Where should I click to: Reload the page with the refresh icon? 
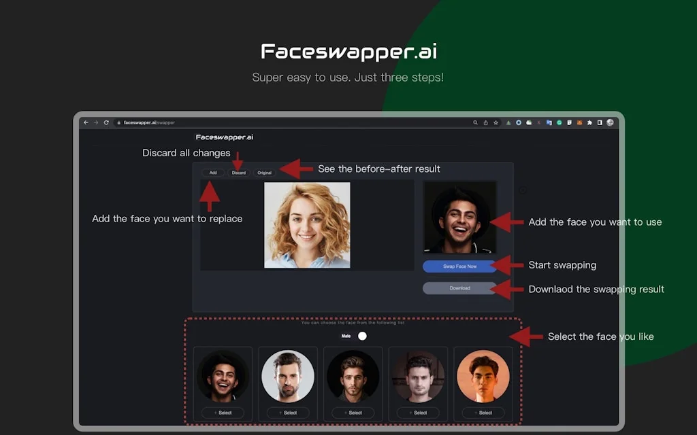[106, 122]
